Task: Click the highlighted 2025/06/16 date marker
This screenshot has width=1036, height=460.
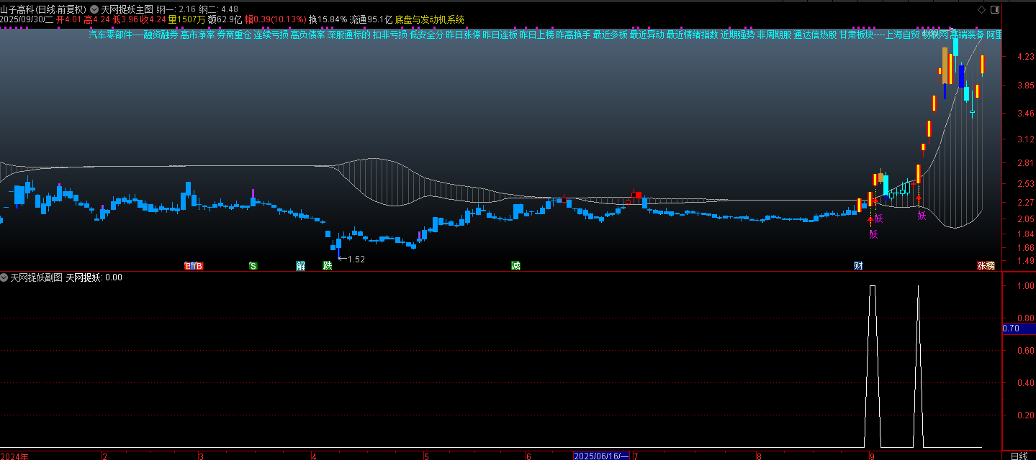Action: (602, 456)
